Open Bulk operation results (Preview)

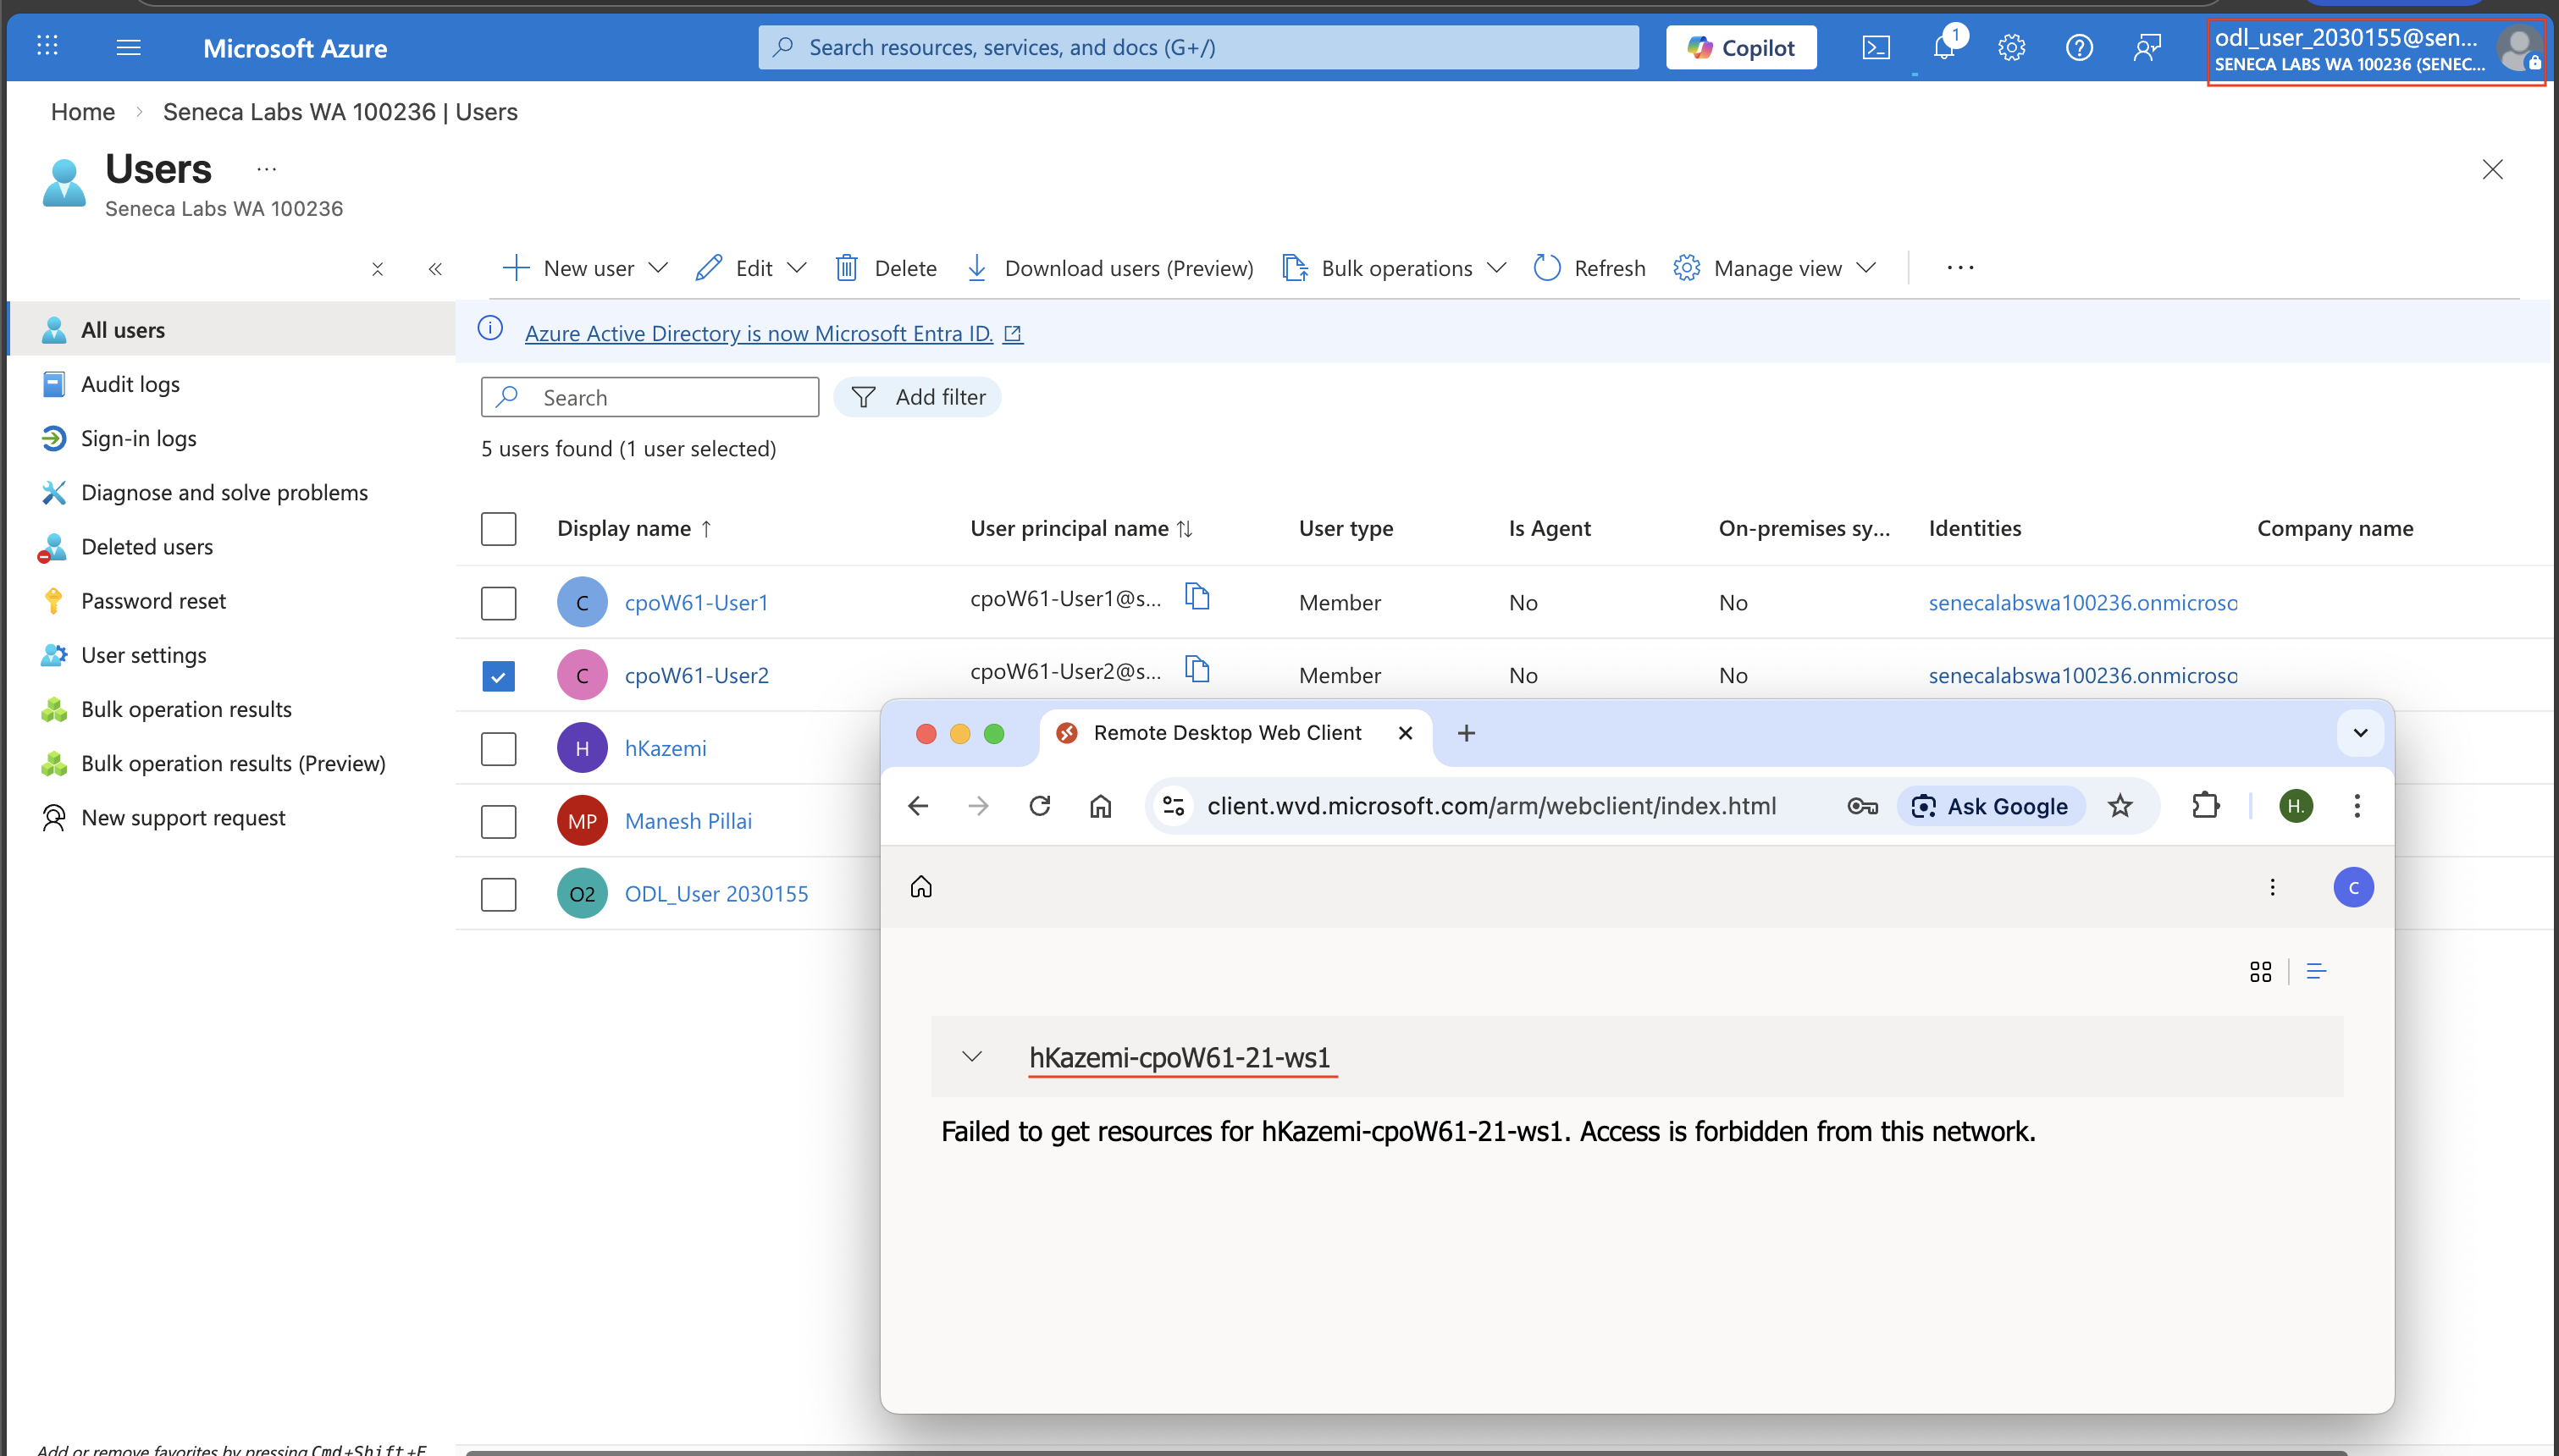[232, 763]
